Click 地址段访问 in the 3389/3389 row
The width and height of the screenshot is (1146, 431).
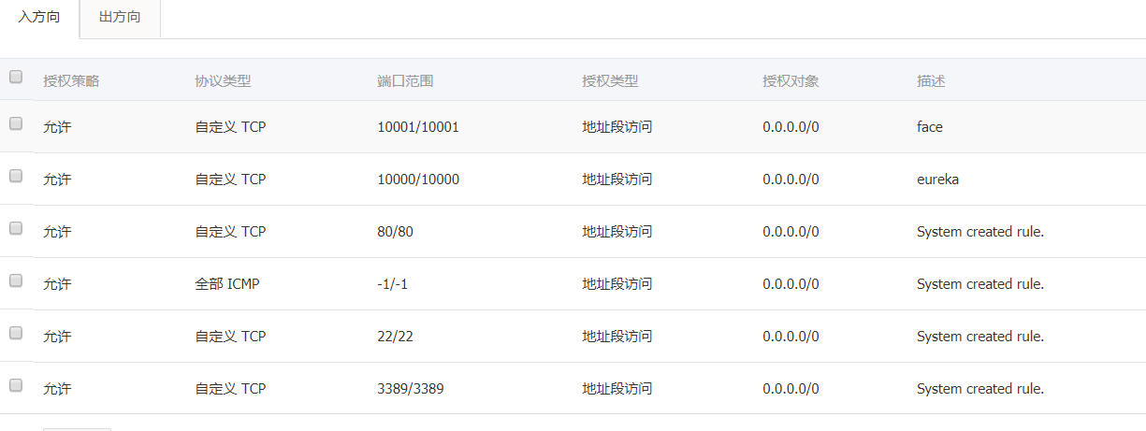click(x=617, y=389)
